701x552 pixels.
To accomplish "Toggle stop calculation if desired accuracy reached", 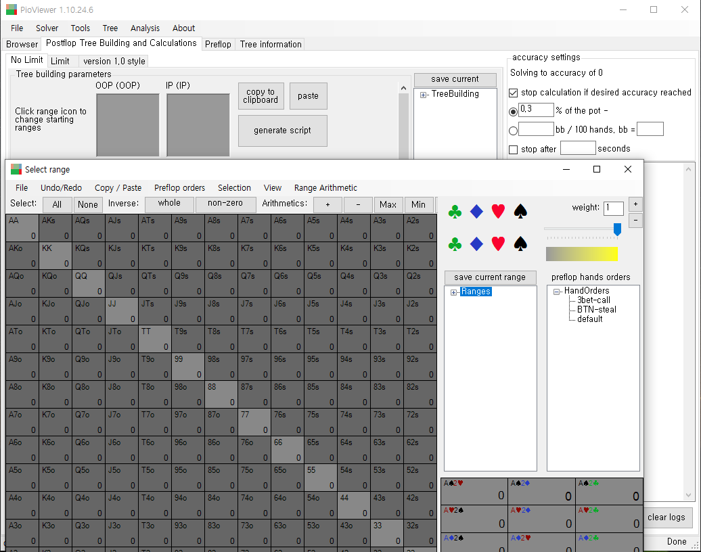I will tap(514, 93).
